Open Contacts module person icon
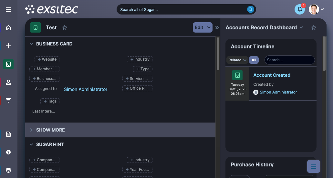 8,83
